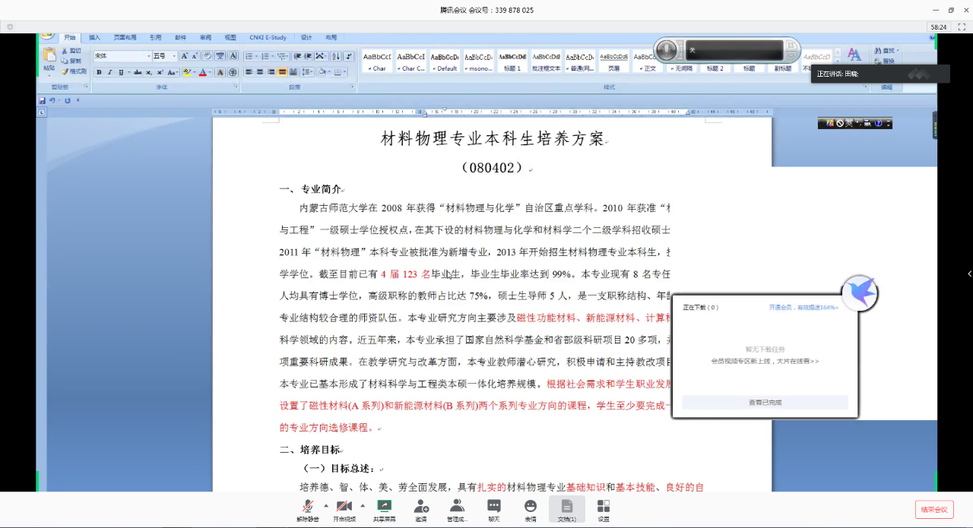The width and height of the screenshot is (973, 528).
Task: Apply the 标题 1 heading style
Action: pyautogui.click(x=512, y=61)
